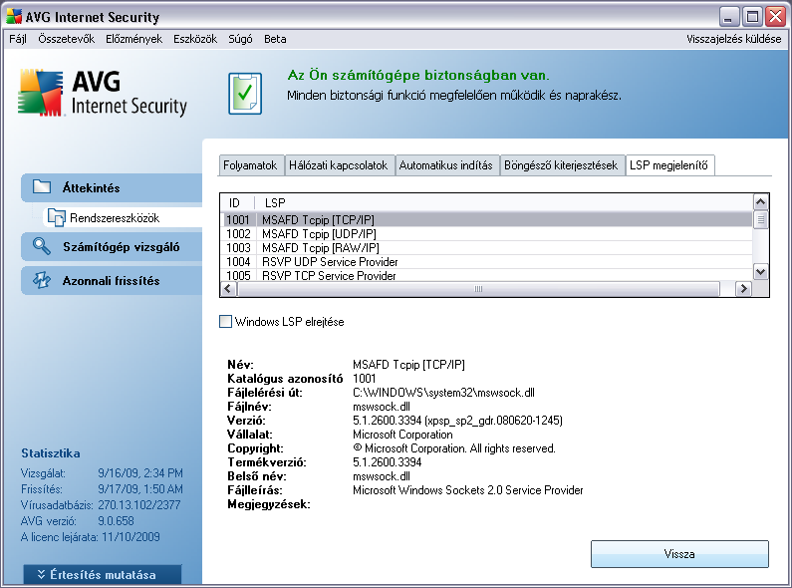This screenshot has height=588, width=792.
Task: Tick the Windows LSP elrejtése checkbox
Action: coord(225,321)
